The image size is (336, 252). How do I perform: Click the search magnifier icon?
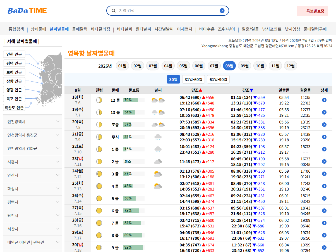pos(114,11)
